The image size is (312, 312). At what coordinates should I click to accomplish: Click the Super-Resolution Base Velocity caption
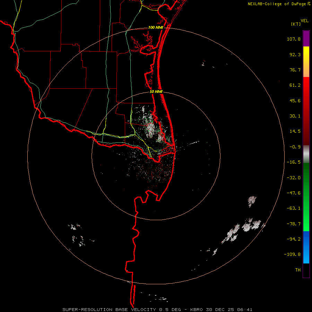pos(157,310)
